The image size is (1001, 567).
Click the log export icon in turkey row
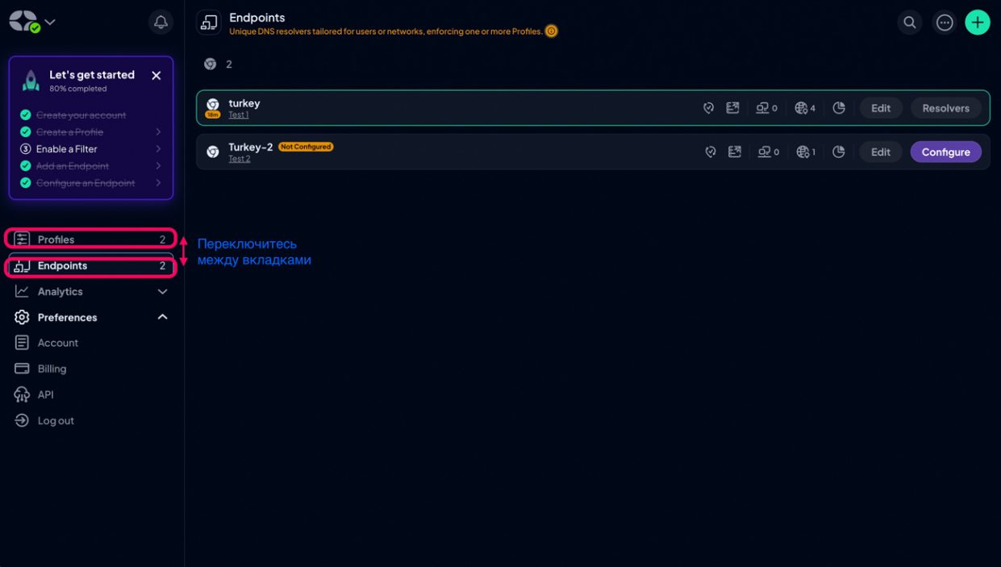732,108
